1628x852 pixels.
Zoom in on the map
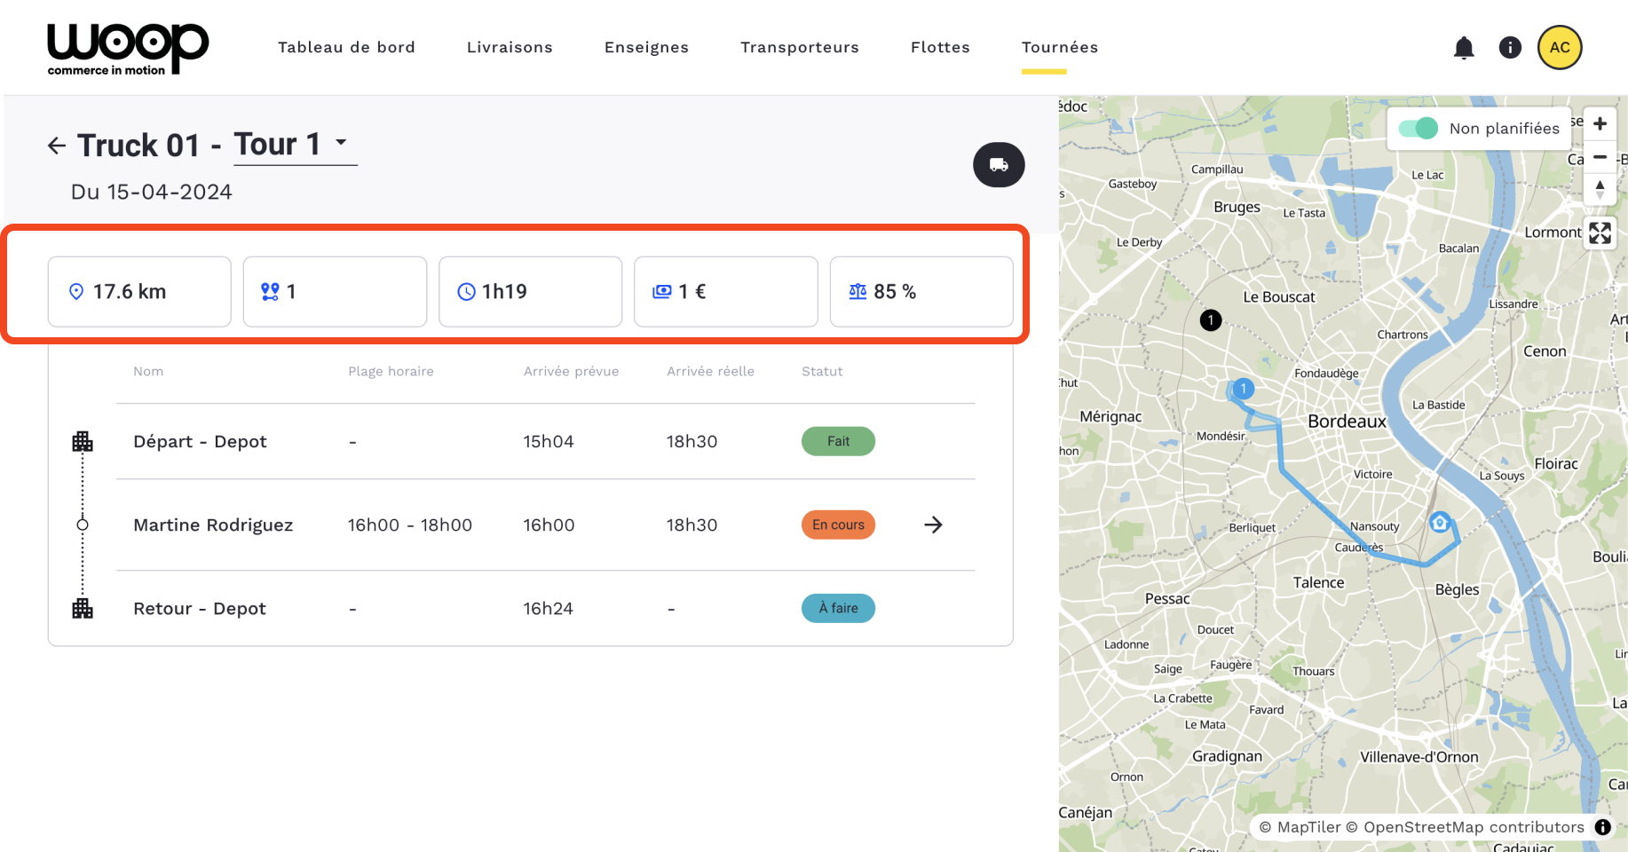point(1600,124)
